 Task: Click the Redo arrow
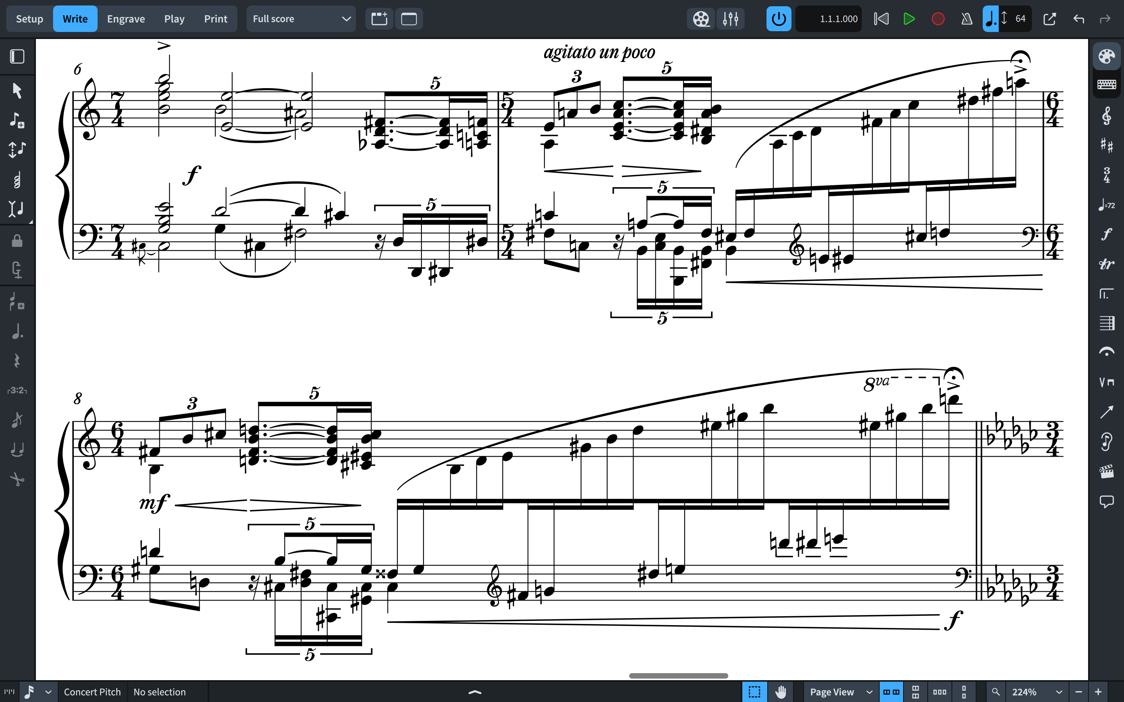tap(1105, 19)
